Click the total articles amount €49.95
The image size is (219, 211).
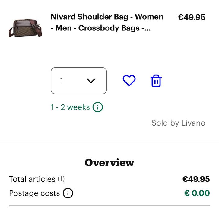[x=196, y=179]
